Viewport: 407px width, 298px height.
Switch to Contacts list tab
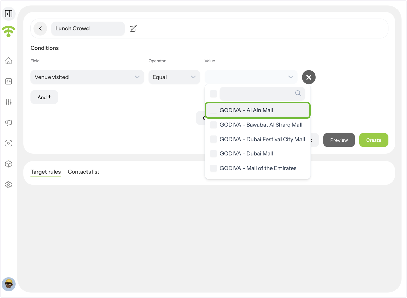(83, 172)
